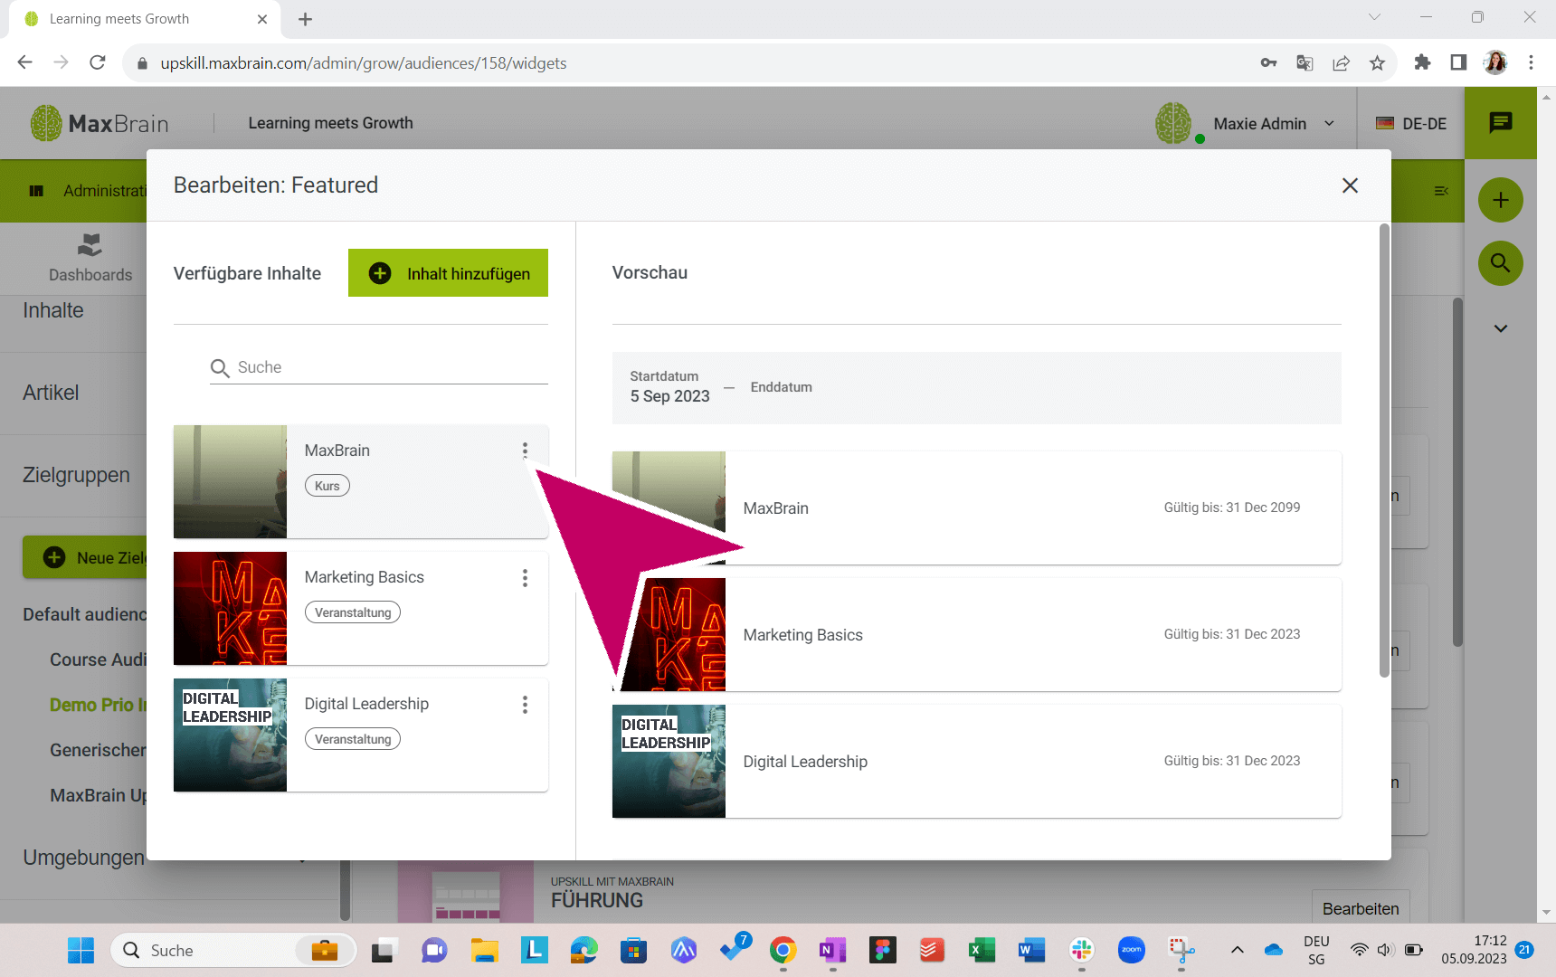Image resolution: width=1556 pixels, height=977 pixels.
Task: Click Marketing Basics title in preview list
Action: (x=803, y=635)
